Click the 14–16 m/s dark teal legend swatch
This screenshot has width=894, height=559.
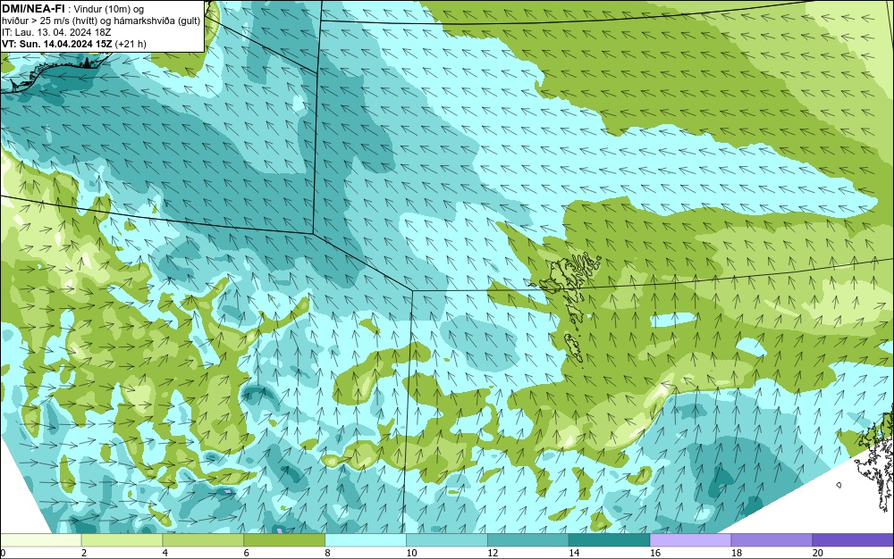point(610,539)
